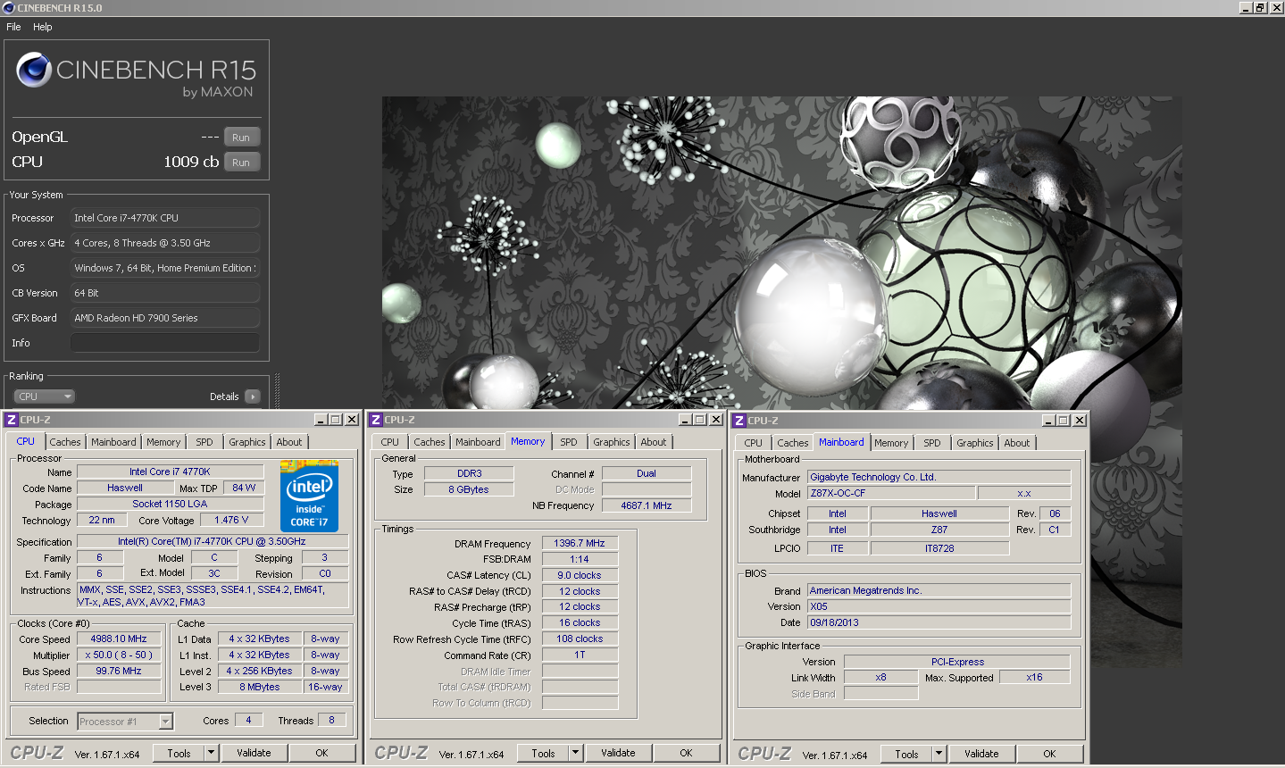This screenshot has height=768, width=1285.
Task: Click the Core Speed value 4988.10 MHz
Action: point(119,639)
